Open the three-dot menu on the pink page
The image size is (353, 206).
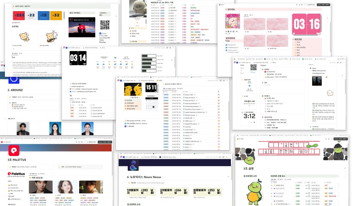(305, 5)
